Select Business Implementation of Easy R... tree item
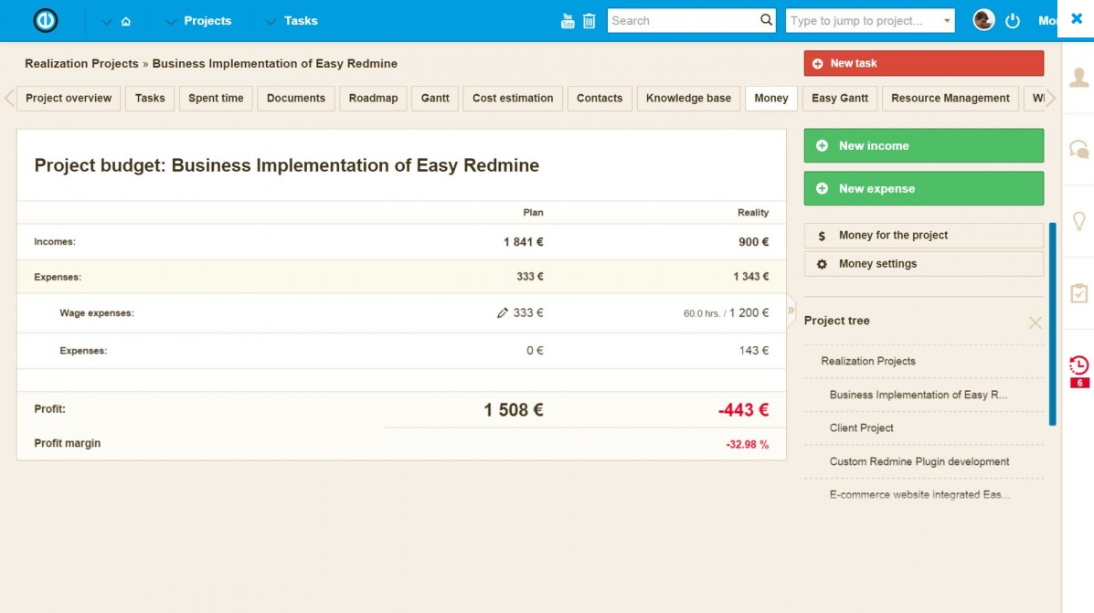1094x613 pixels. click(x=919, y=395)
